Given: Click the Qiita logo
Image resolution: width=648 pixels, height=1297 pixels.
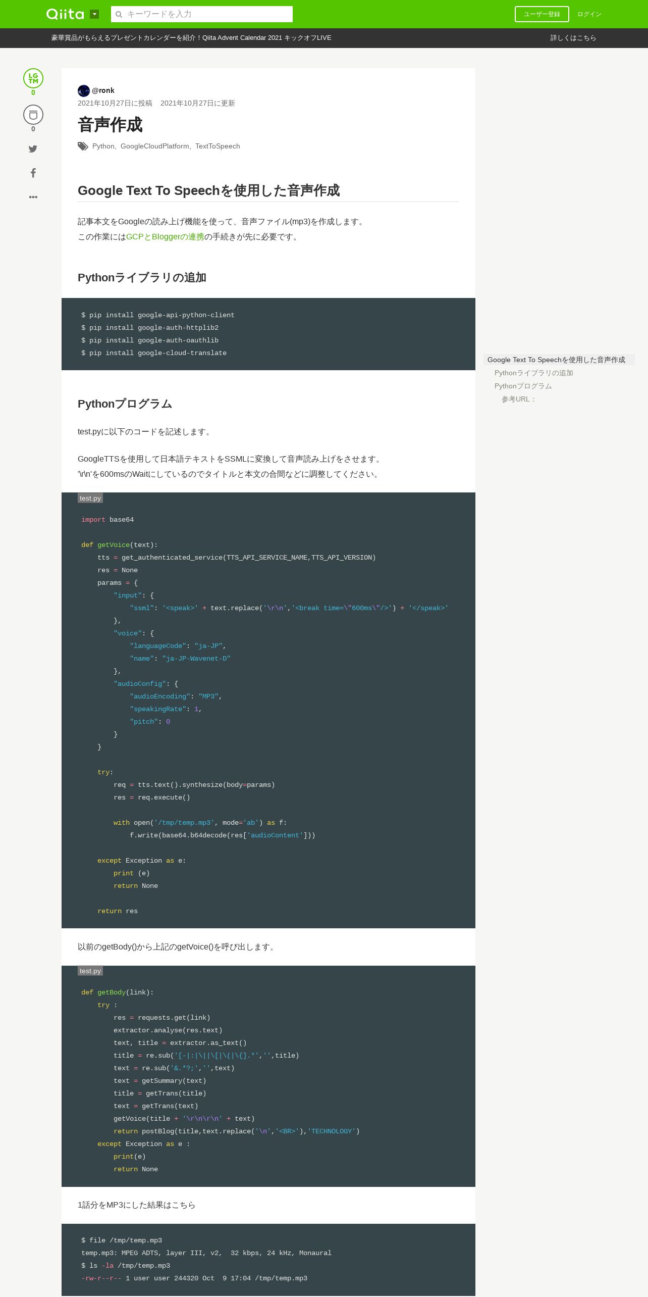Looking at the screenshot, I should 65,14.
